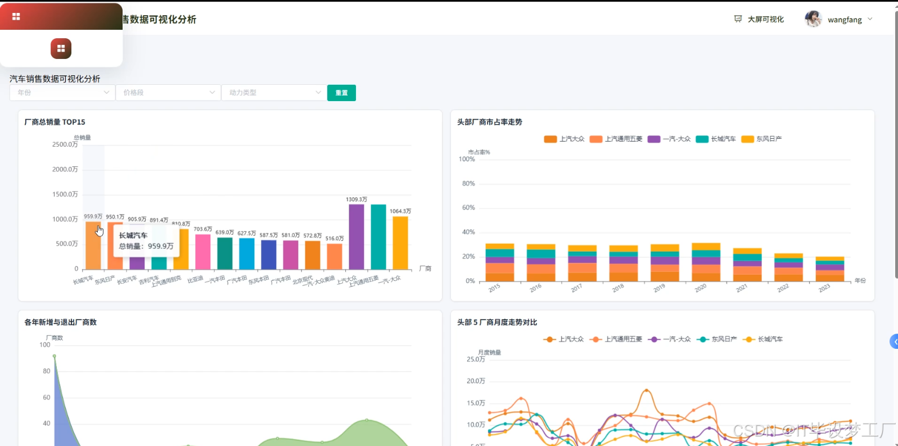This screenshot has width=898, height=446.
Task: Toggle 一汽-大众 legend in market share chart
Action: 669,139
